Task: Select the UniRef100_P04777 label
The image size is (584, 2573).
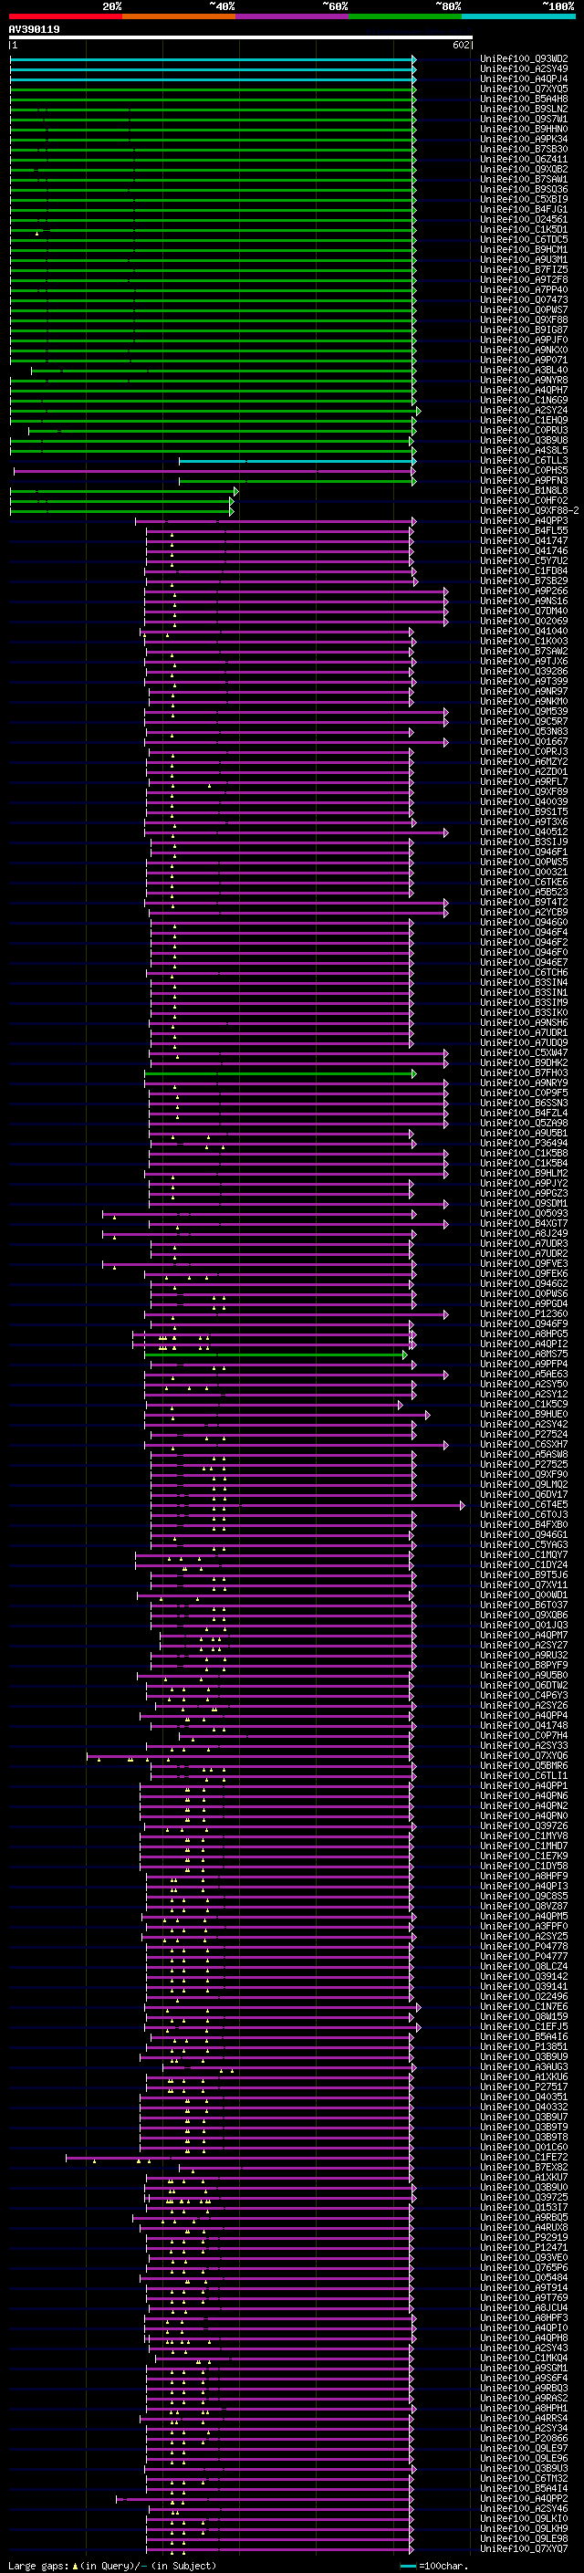Action: [x=524, y=1957]
